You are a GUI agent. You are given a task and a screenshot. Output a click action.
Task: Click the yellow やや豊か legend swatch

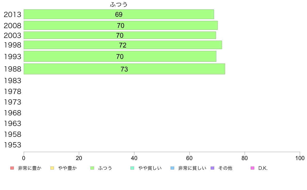[x=52, y=168]
